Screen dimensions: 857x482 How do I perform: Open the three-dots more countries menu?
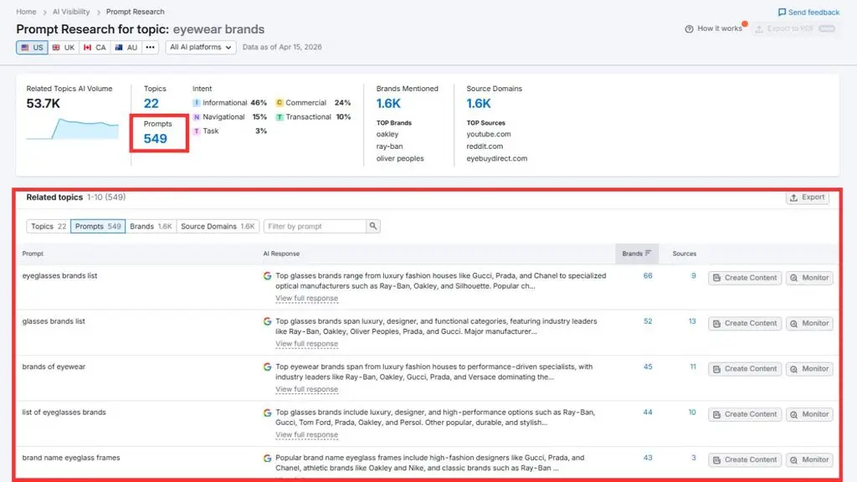pyautogui.click(x=151, y=48)
